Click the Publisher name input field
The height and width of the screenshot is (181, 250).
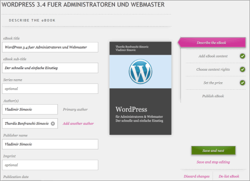click(x=50, y=144)
